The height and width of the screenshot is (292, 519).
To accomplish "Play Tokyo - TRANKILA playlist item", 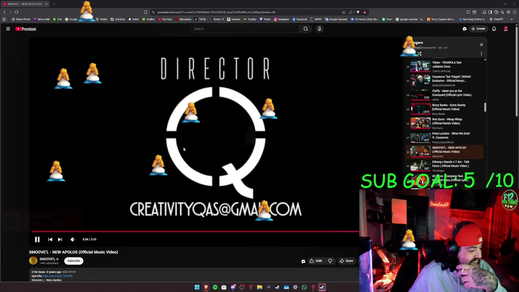I will [x=445, y=67].
